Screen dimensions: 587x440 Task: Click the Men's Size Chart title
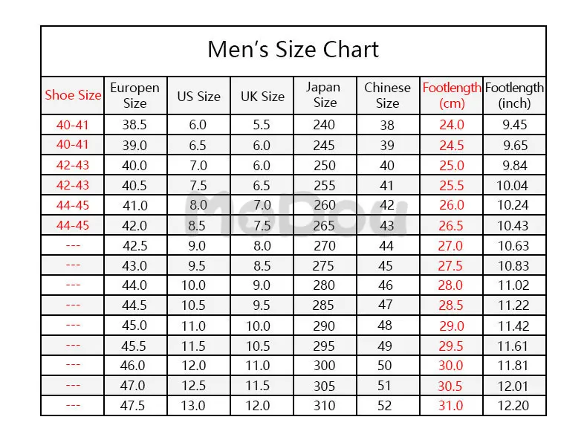[x=293, y=50]
